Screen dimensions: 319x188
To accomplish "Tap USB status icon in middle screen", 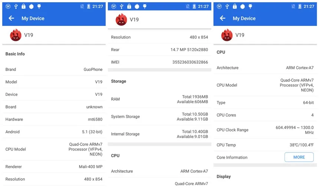I will click(x=121, y=7).
